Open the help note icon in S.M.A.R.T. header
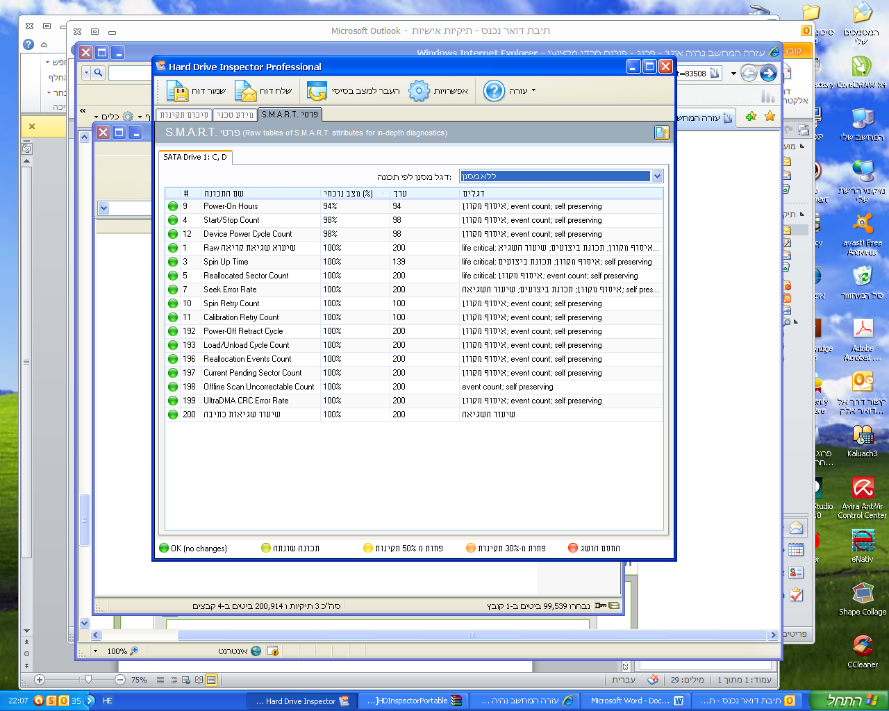The image size is (889, 711). pyautogui.click(x=661, y=133)
